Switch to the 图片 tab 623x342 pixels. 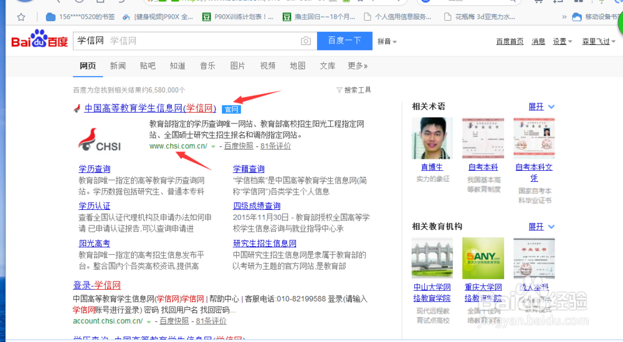point(237,66)
